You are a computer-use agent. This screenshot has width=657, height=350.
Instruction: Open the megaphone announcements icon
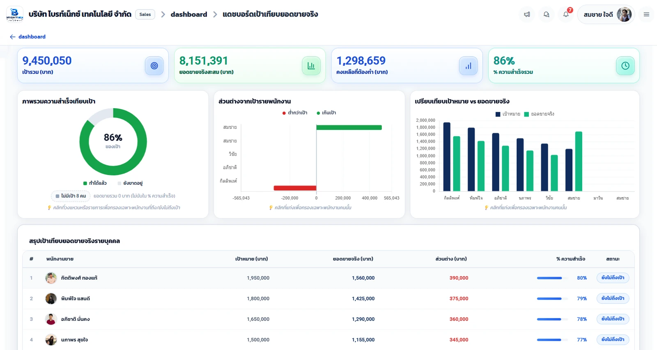pyautogui.click(x=527, y=14)
